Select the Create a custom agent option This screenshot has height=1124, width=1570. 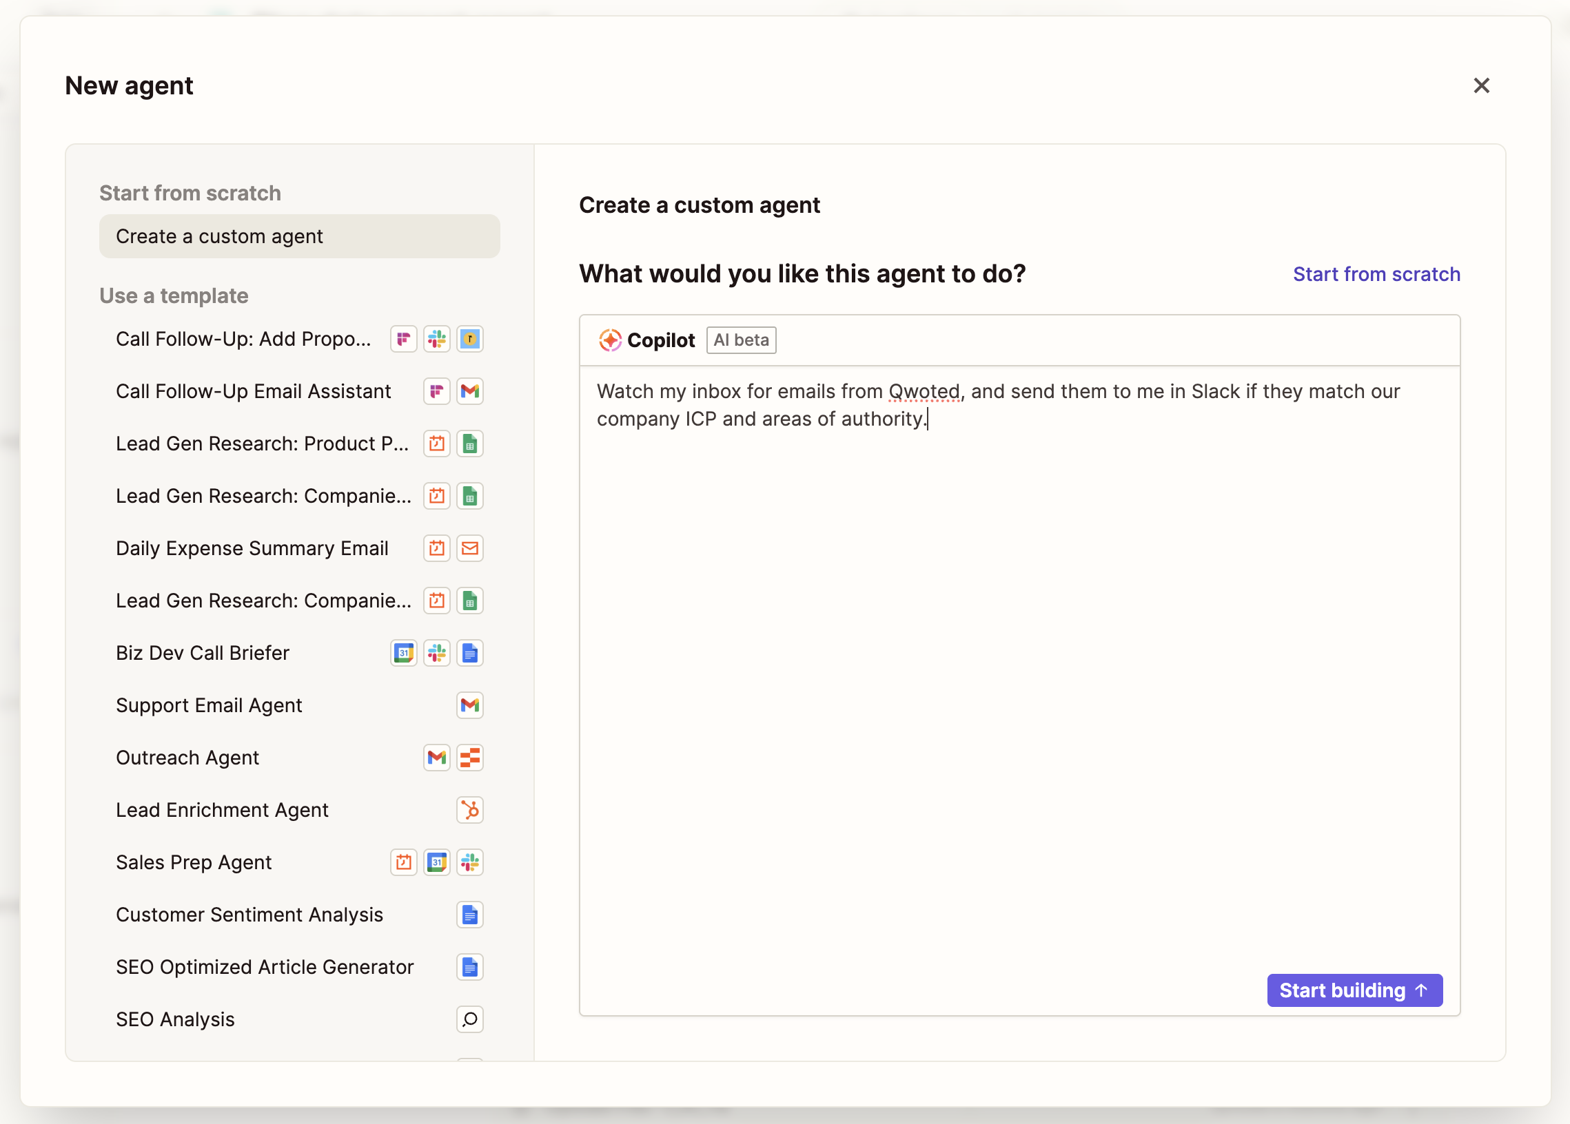tap(220, 236)
